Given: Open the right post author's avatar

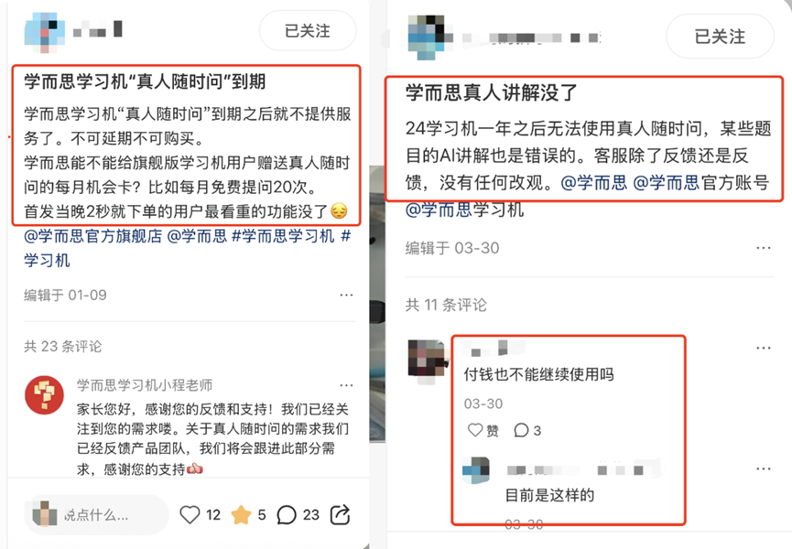Looking at the screenshot, I should point(428,37).
